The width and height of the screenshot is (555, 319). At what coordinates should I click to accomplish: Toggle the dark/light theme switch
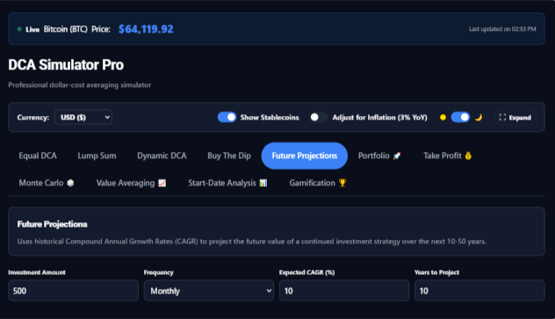pos(460,117)
